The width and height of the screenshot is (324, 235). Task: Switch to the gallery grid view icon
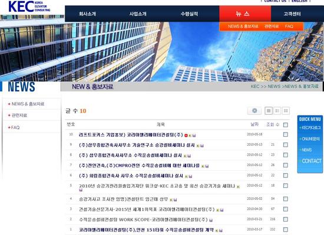286,111
